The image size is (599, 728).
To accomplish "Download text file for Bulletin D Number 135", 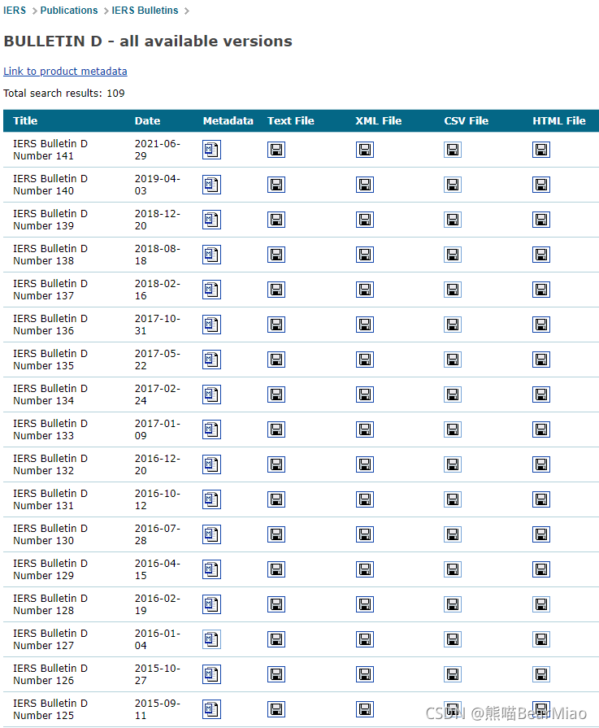I will click(x=276, y=360).
